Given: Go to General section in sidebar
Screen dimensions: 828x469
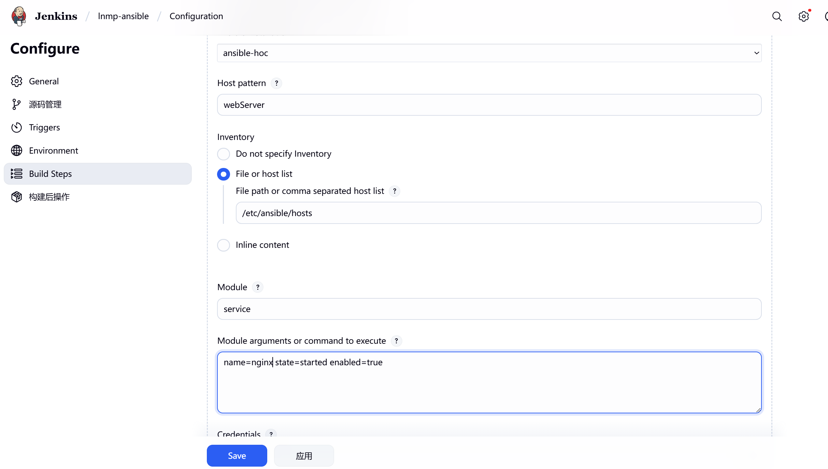Looking at the screenshot, I should (44, 81).
